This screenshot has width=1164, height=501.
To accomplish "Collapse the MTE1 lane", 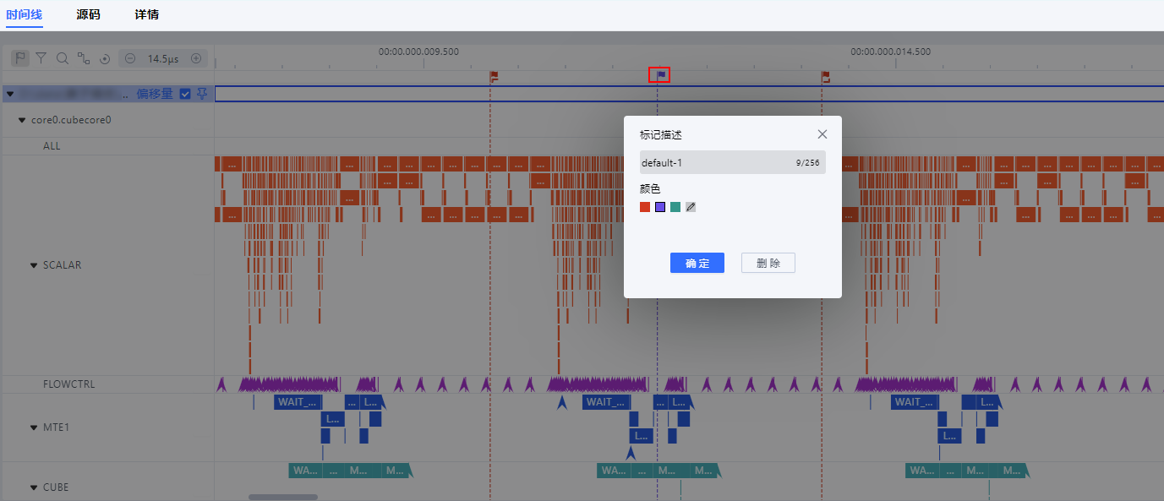I will [x=35, y=427].
